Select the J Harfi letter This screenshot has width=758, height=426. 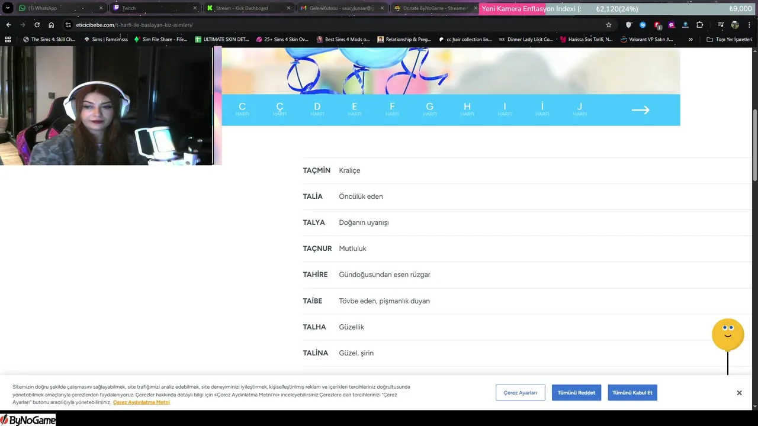coord(580,109)
